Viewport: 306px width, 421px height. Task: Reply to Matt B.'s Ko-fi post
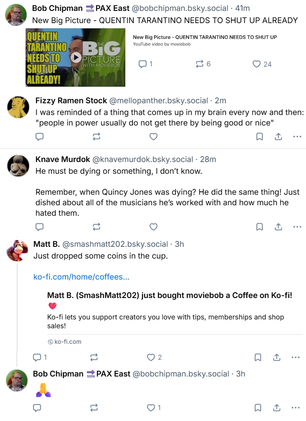coord(40,357)
